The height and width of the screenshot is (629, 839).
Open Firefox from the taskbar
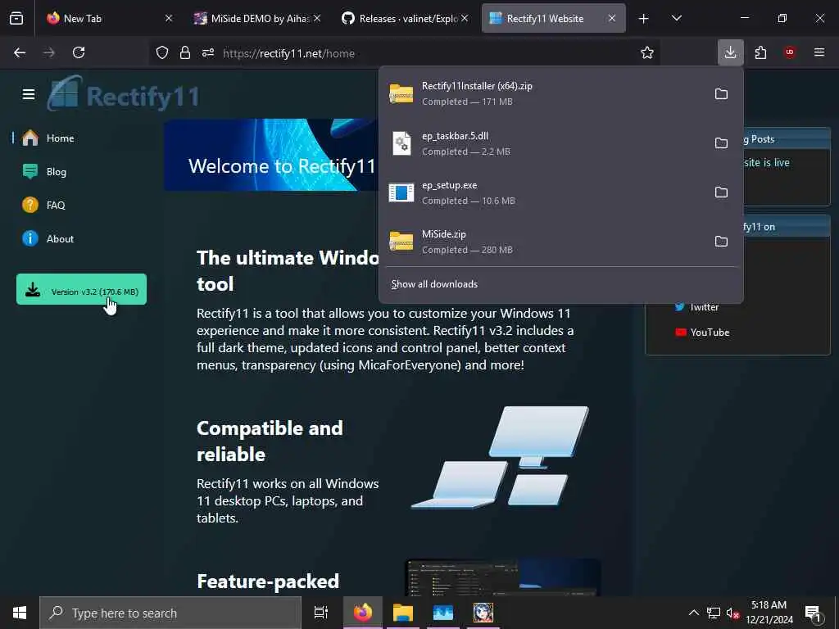363,613
